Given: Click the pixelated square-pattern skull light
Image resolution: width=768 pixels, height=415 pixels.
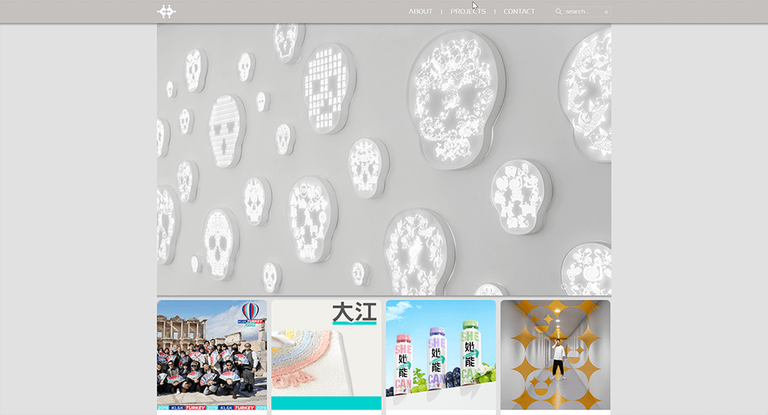Looking at the screenshot, I should tap(327, 89).
